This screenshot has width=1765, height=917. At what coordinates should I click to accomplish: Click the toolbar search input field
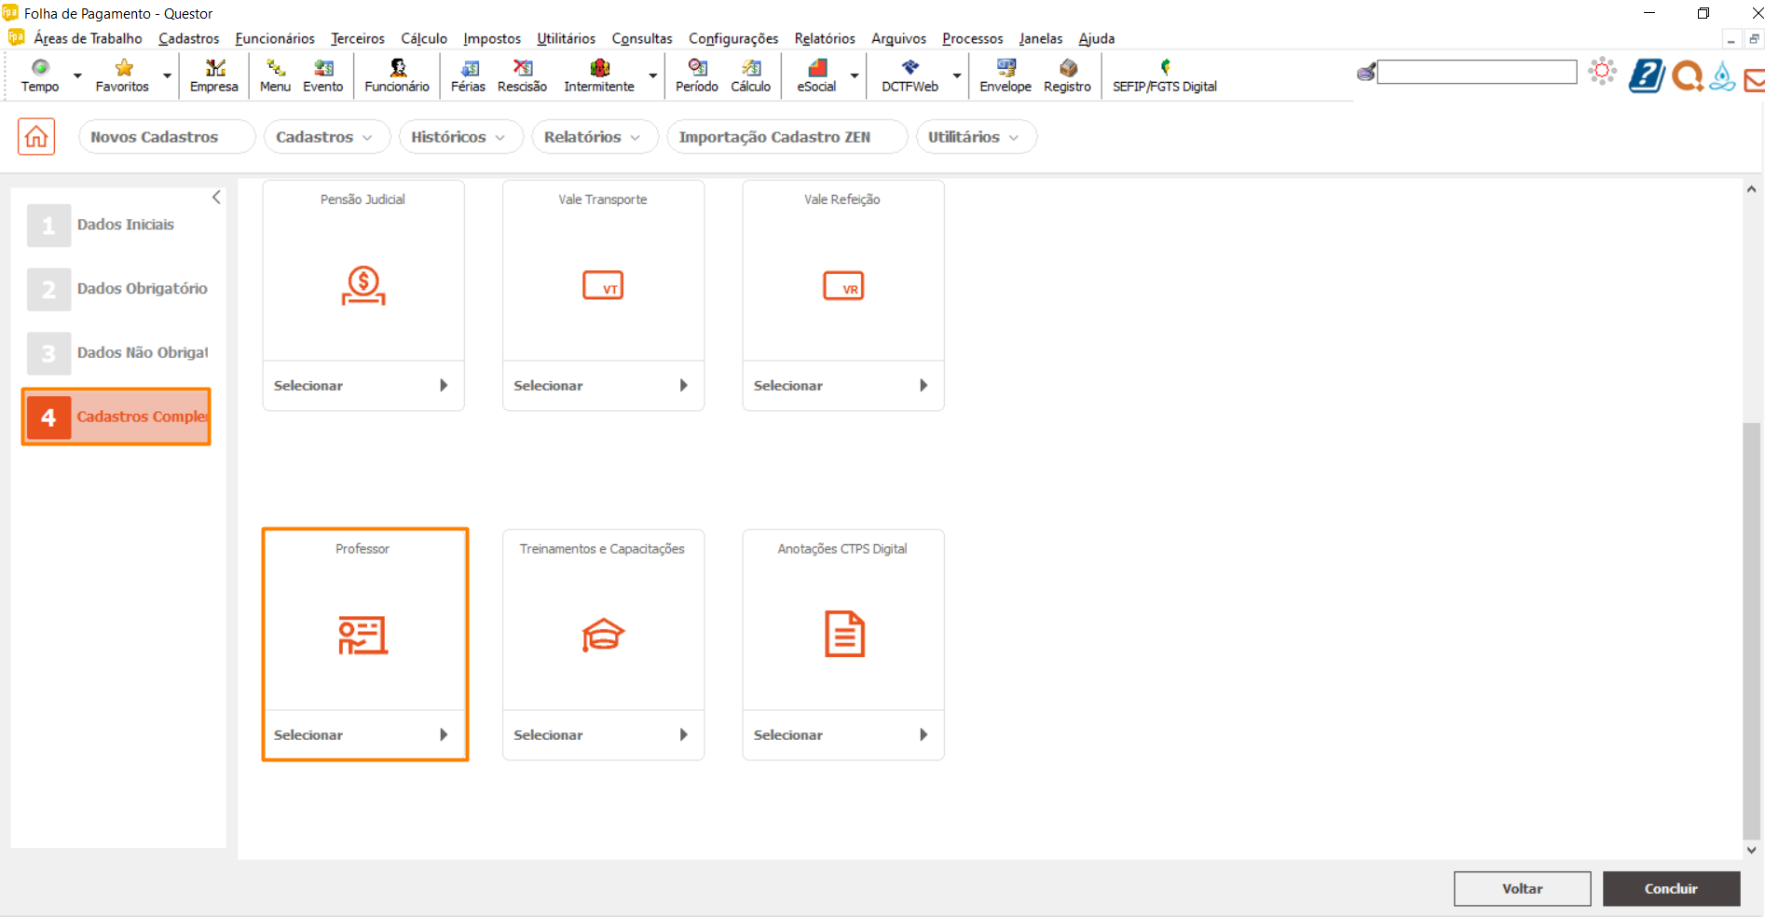[x=1476, y=73]
